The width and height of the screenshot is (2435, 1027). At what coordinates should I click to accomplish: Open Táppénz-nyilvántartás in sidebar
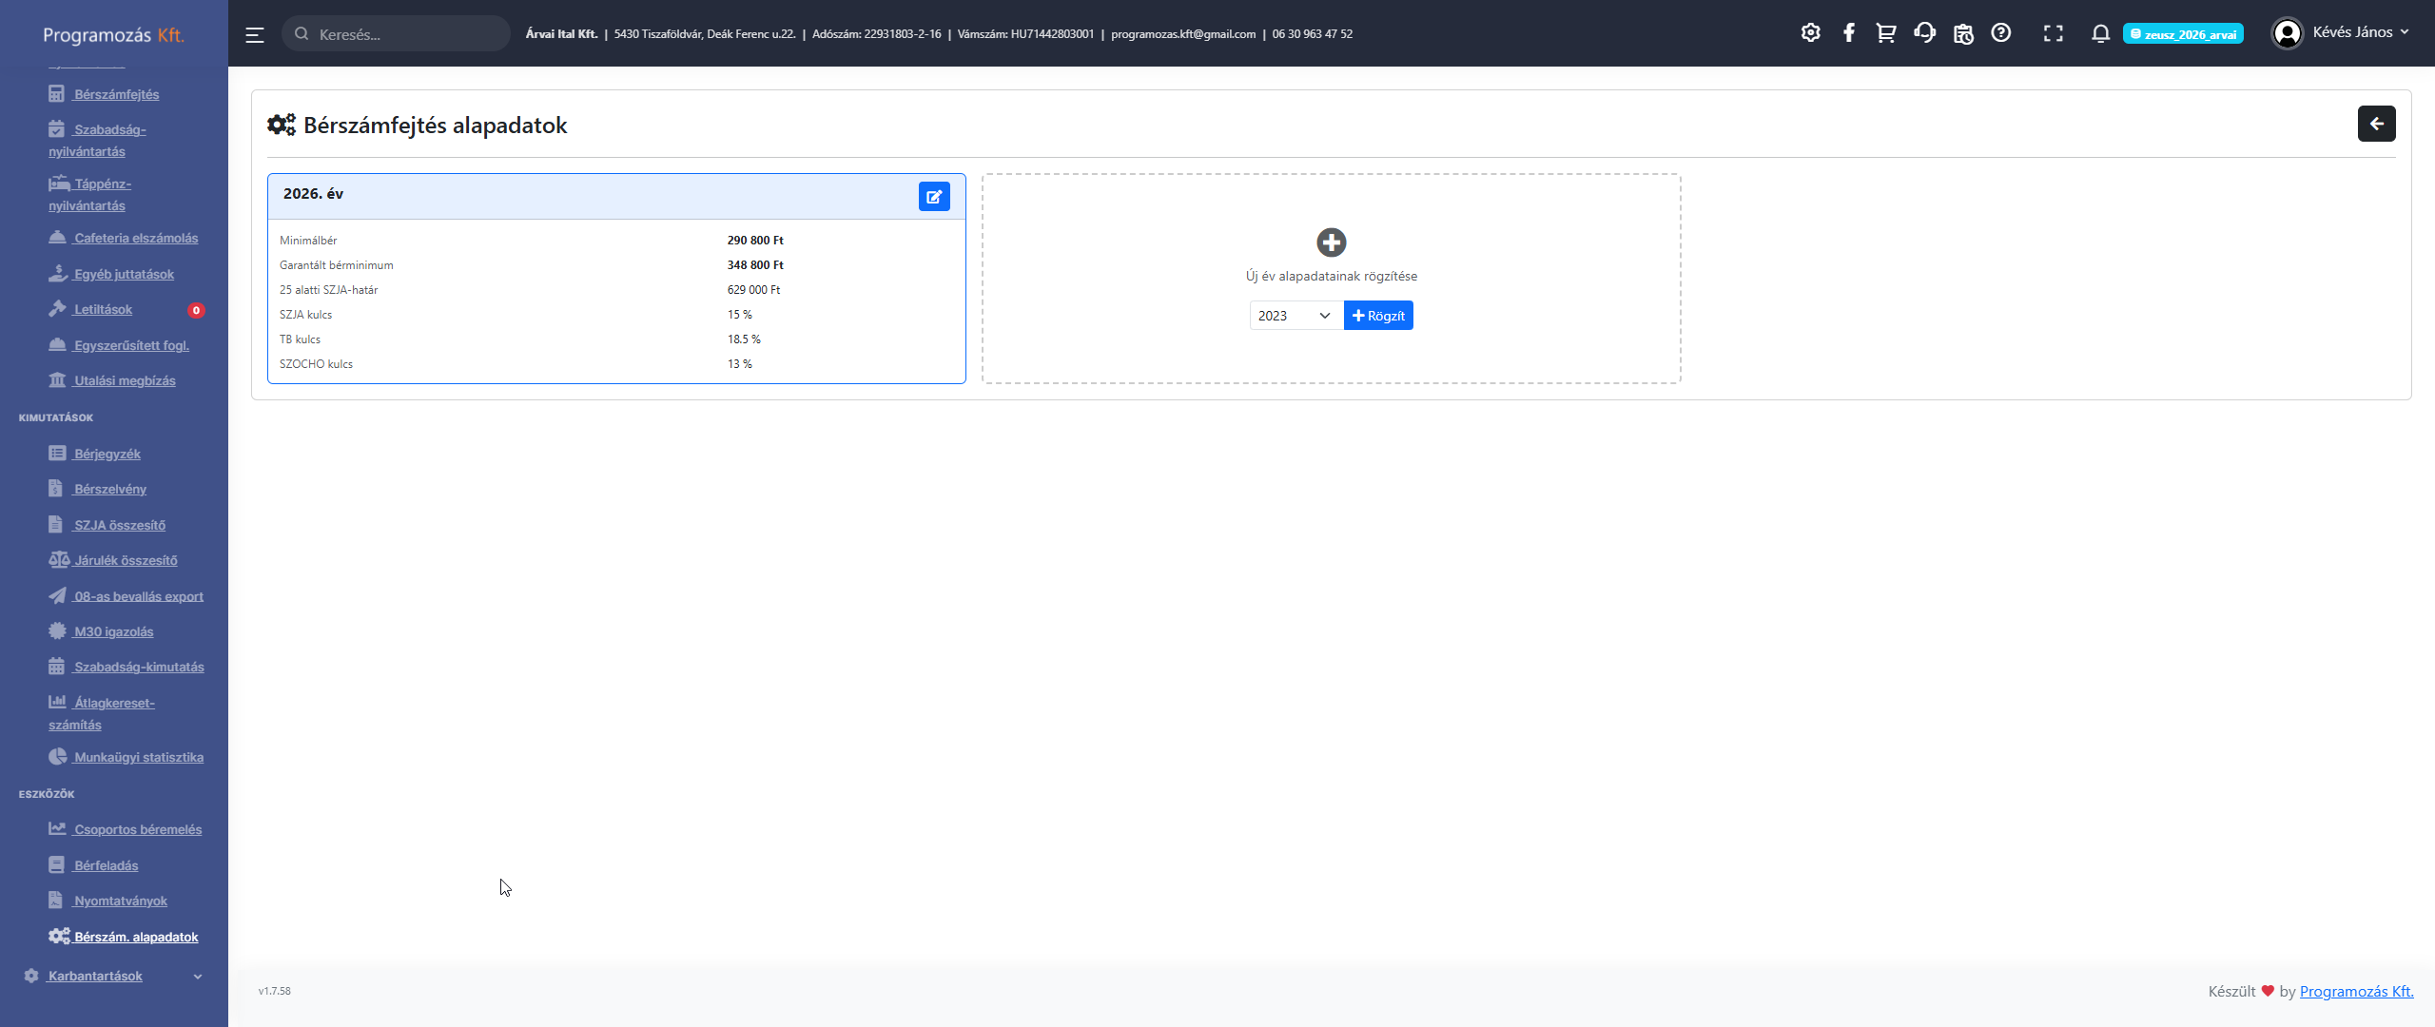click(x=90, y=194)
